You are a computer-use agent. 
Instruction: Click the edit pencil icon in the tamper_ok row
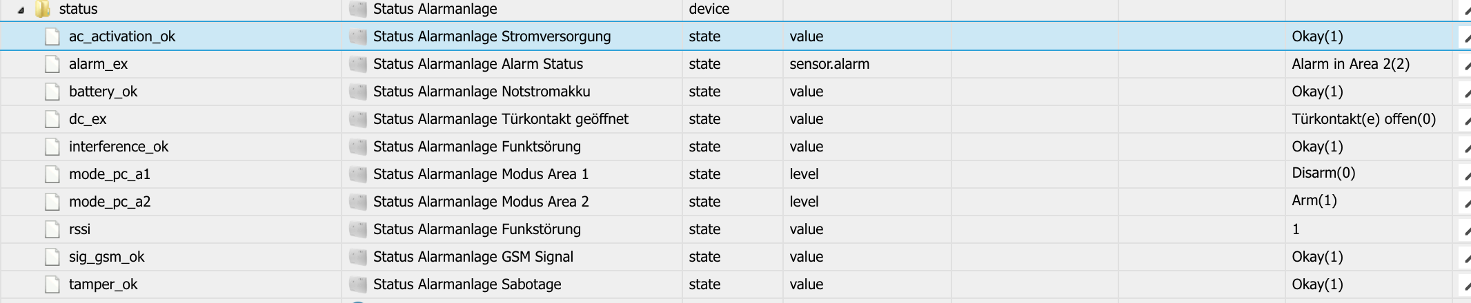click(x=1466, y=286)
